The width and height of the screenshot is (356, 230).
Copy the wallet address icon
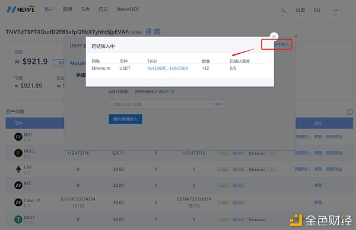coord(149,32)
